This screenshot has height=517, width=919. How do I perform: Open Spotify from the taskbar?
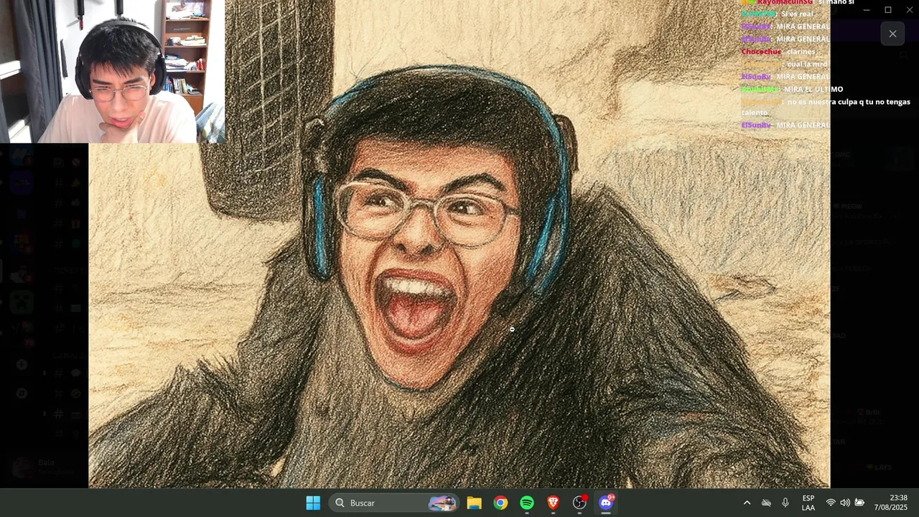point(527,503)
